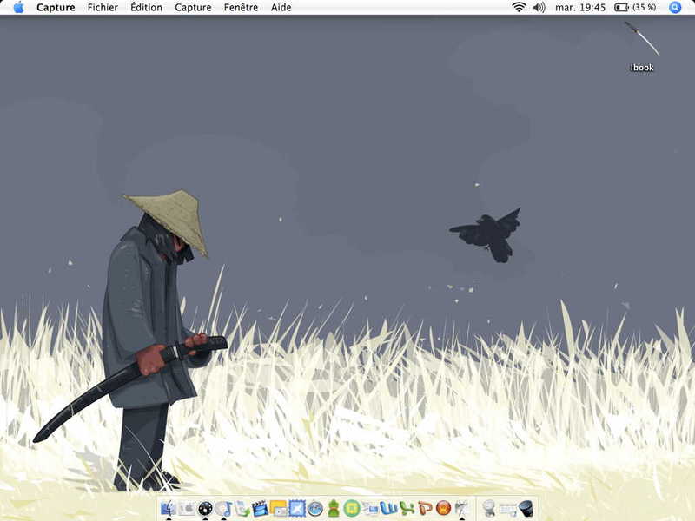This screenshot has width=695, height=521.
Task: Launch the black film reel dock app
Action: (x=205, y=509)
